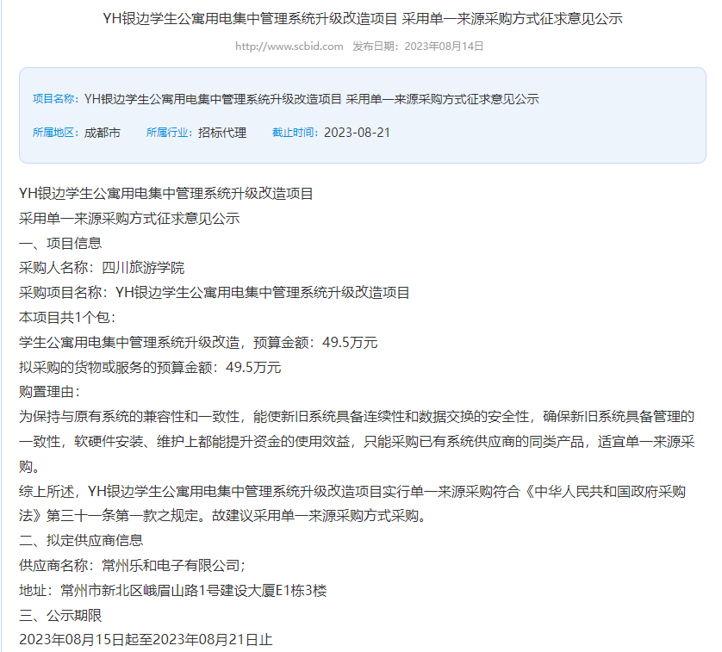Click the line 本项目共1个包
Screen dimensions: 722x652
(67, 317)
